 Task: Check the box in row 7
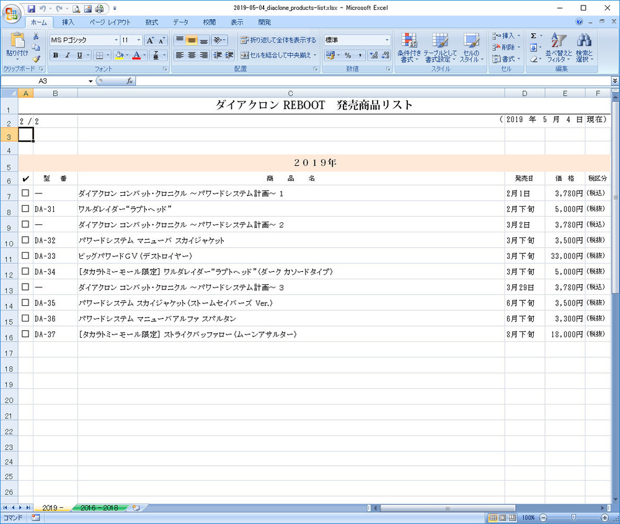pos(25,193)
